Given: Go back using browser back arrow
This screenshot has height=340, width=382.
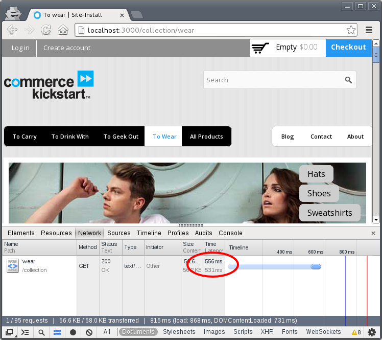Looking at the screenshot, I should click(x=12, y=30).
